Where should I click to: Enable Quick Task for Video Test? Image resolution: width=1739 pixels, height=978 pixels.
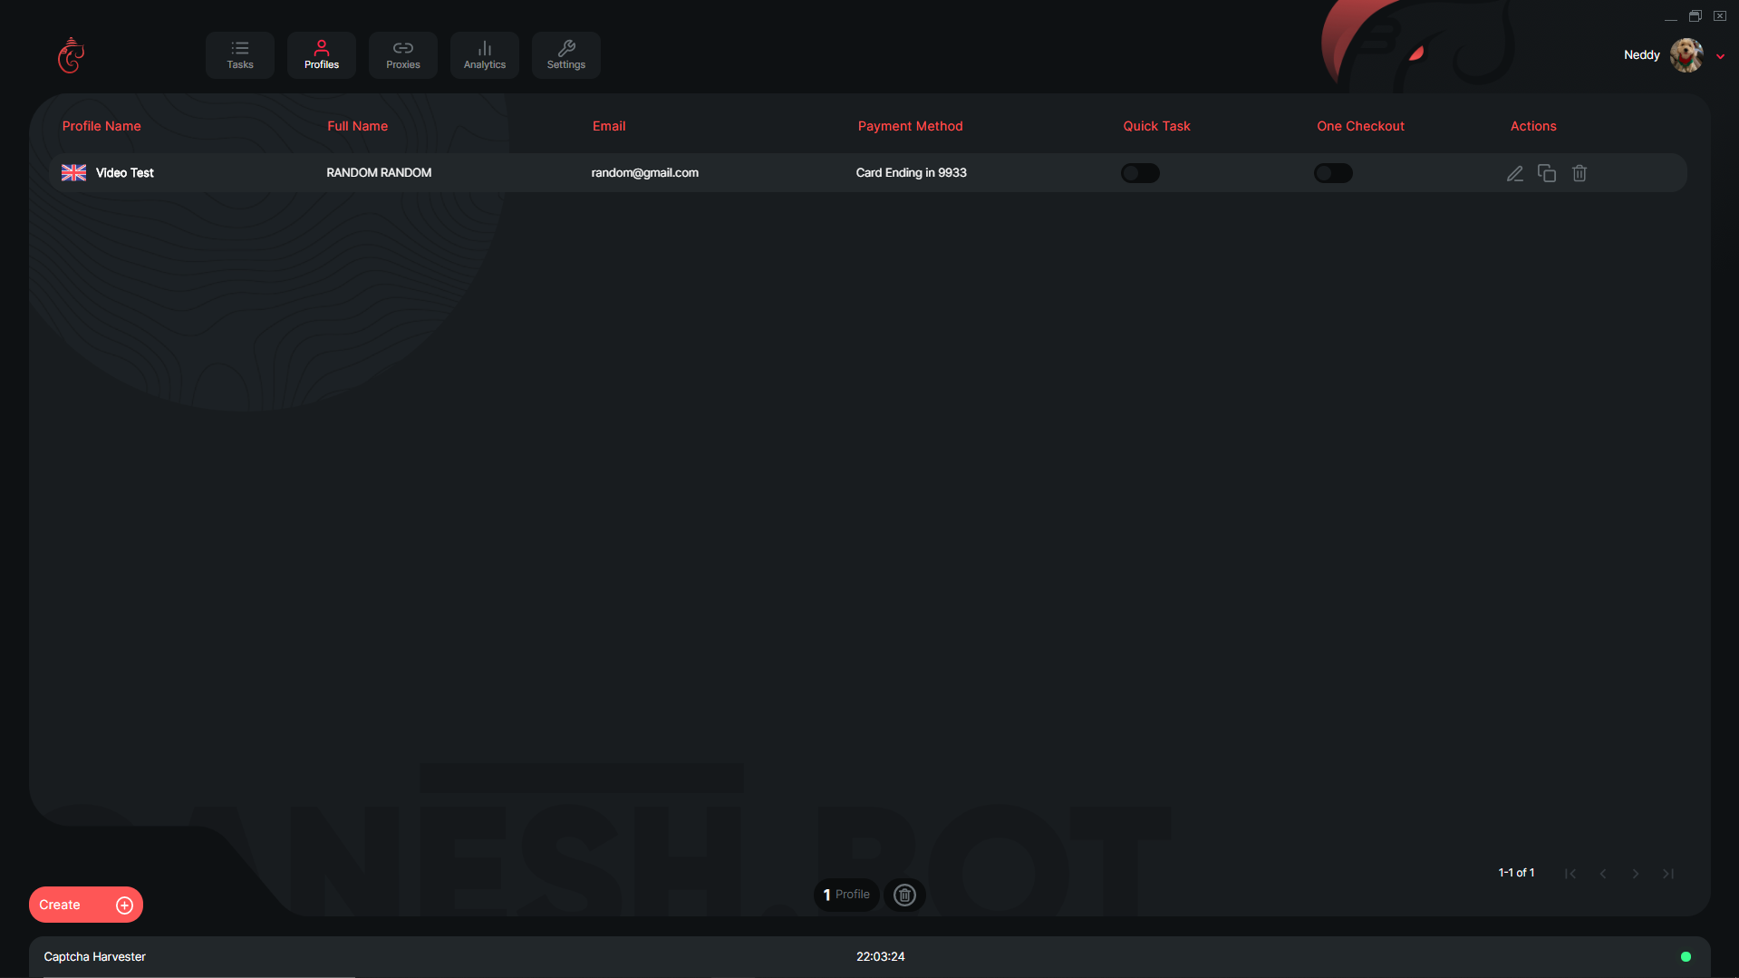tap(1140, 173)
